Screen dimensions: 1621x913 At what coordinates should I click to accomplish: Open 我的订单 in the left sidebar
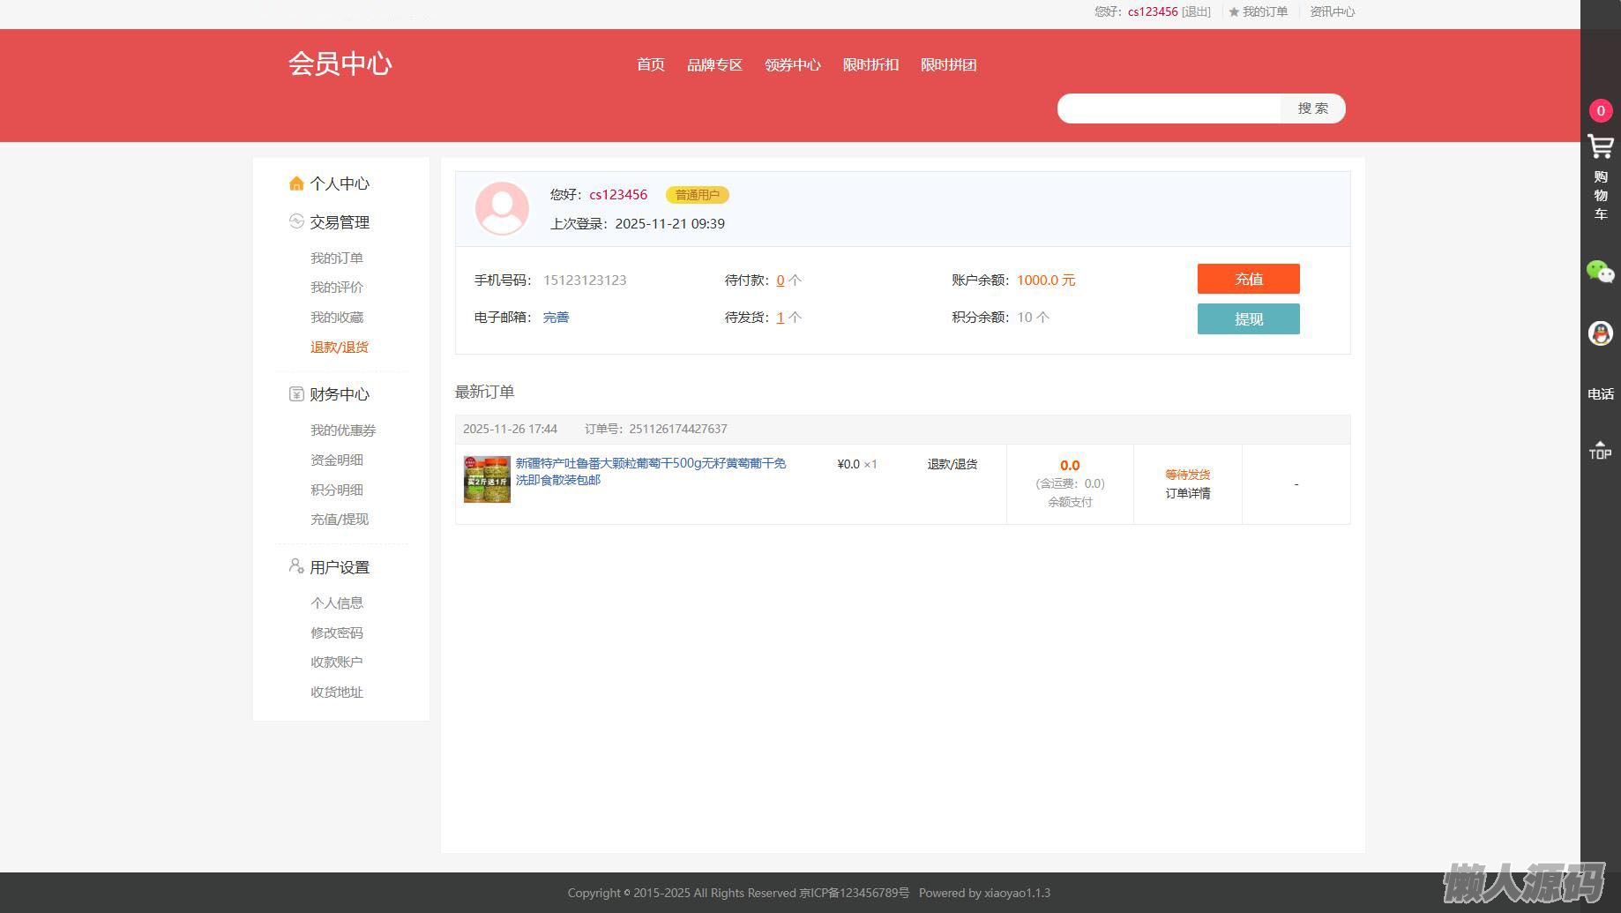coord(337,258)
